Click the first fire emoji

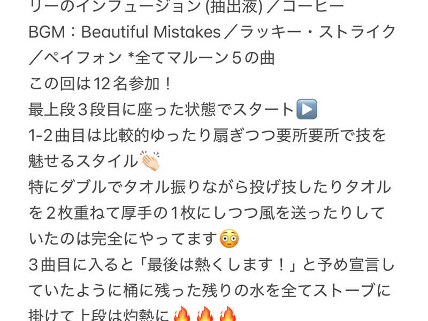pyautogui.click(x=182, y=314)
